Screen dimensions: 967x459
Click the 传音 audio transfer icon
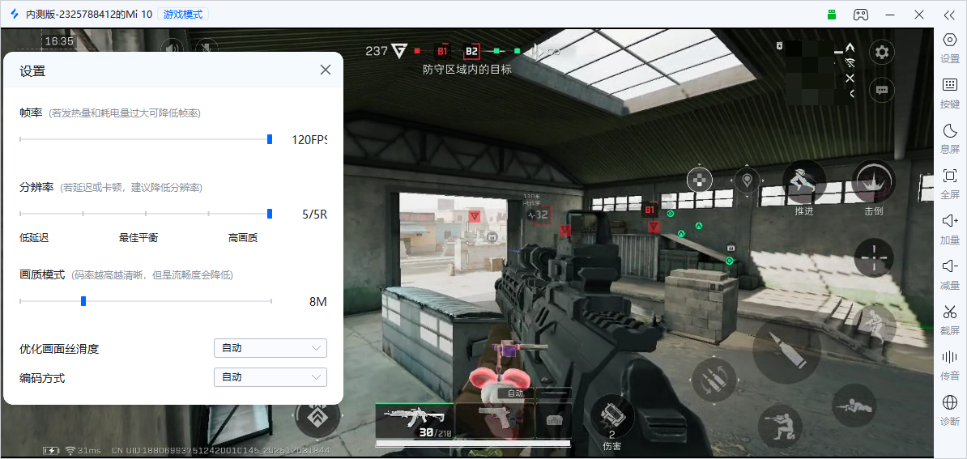click(x=949, y=363)
